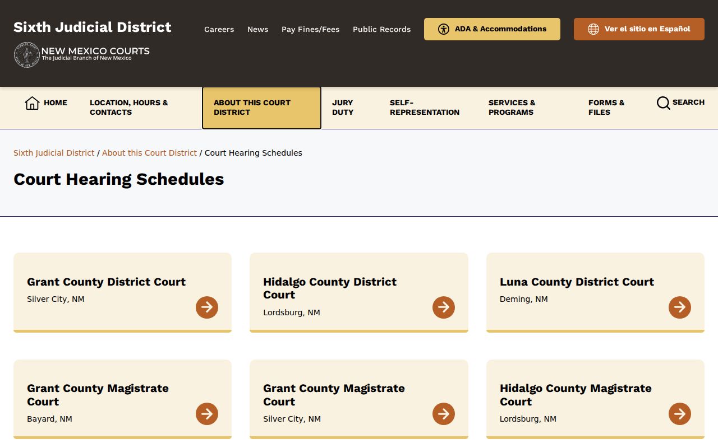The image size is (718, 448).
Task: Click the Hidalgo County Magistrate Court heading
Action: point(576,395)
